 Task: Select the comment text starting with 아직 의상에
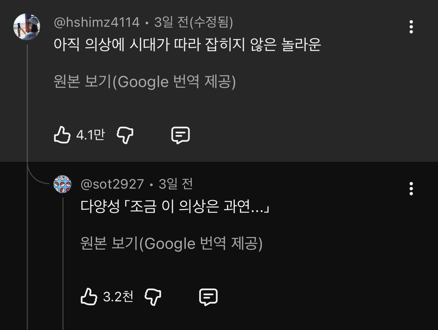[x=187, y=45]
